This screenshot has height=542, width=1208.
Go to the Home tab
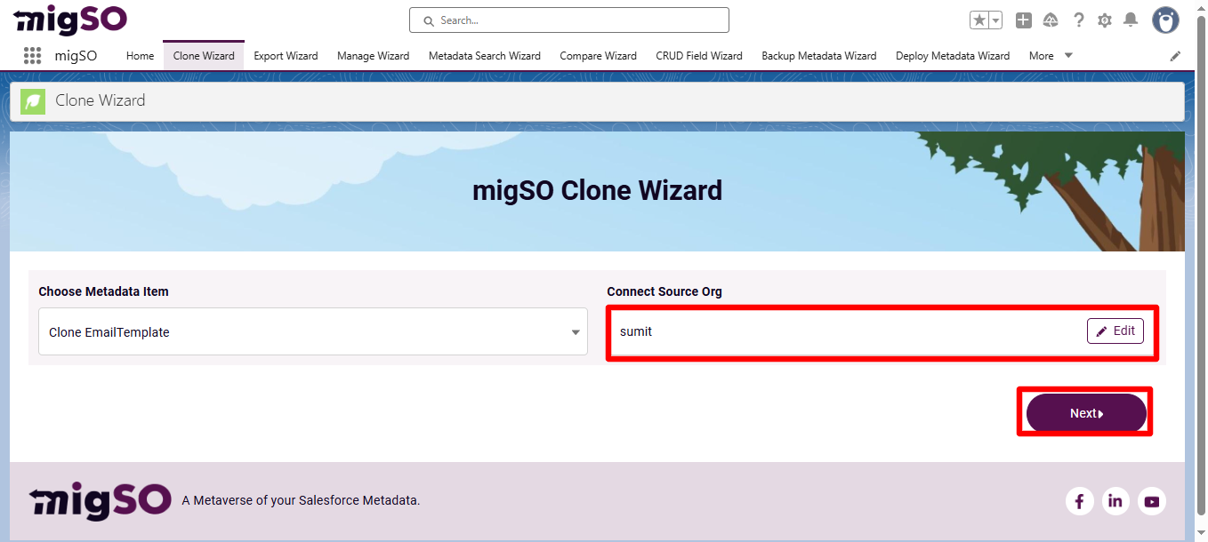[x=140, y=55]
